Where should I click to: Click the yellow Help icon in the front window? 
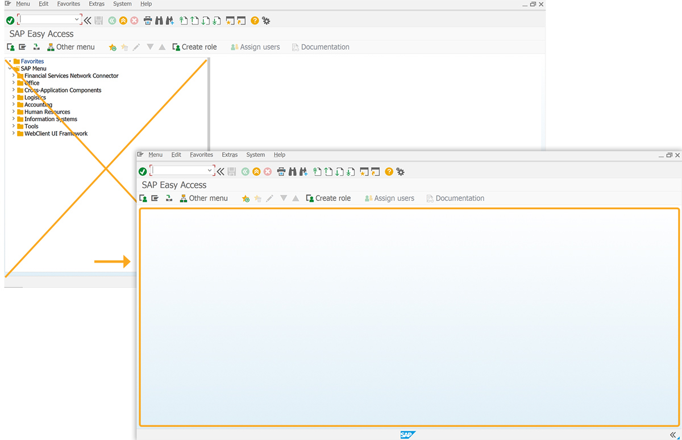(x=389, y=171)
